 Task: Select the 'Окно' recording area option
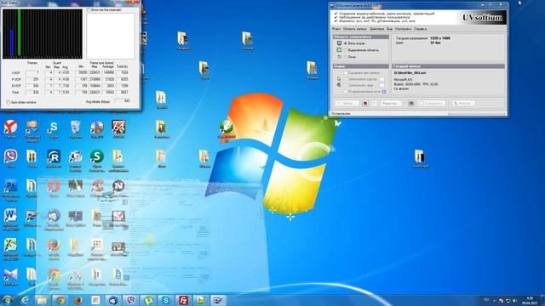(x=350, y=57)
